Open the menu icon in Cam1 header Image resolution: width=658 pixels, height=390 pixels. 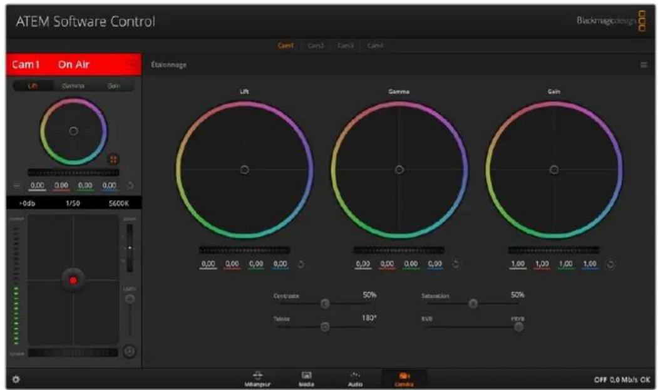pos(131,64)
